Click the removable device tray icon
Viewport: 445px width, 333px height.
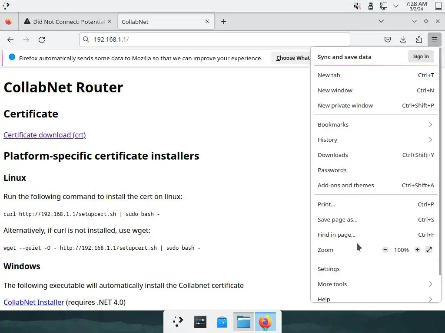pos(371,6)
